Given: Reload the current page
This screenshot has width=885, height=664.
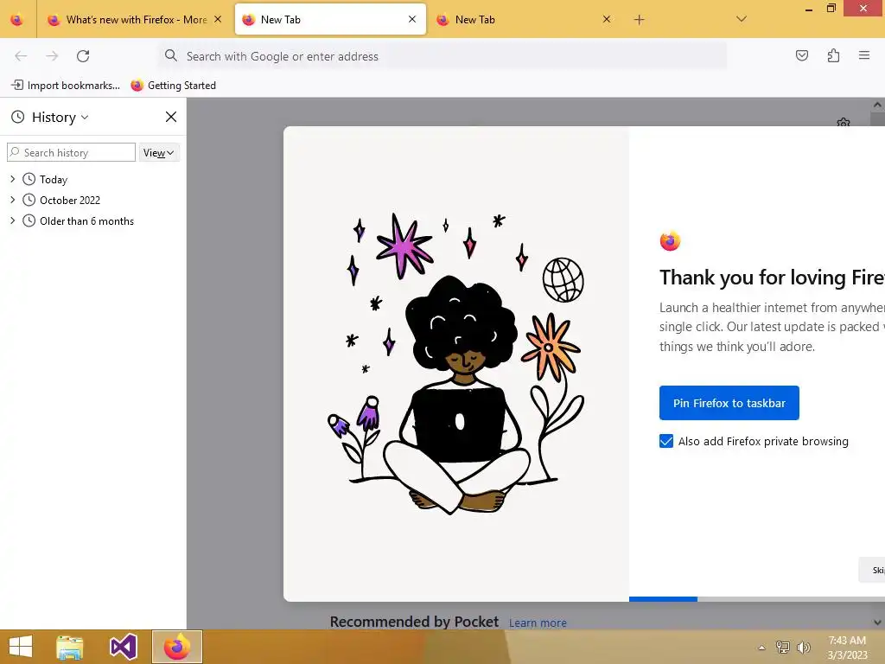Looking at the screenshot, I should [83, 56].
